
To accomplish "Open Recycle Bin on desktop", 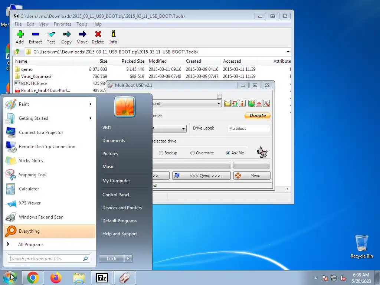I will coord(361,246).
